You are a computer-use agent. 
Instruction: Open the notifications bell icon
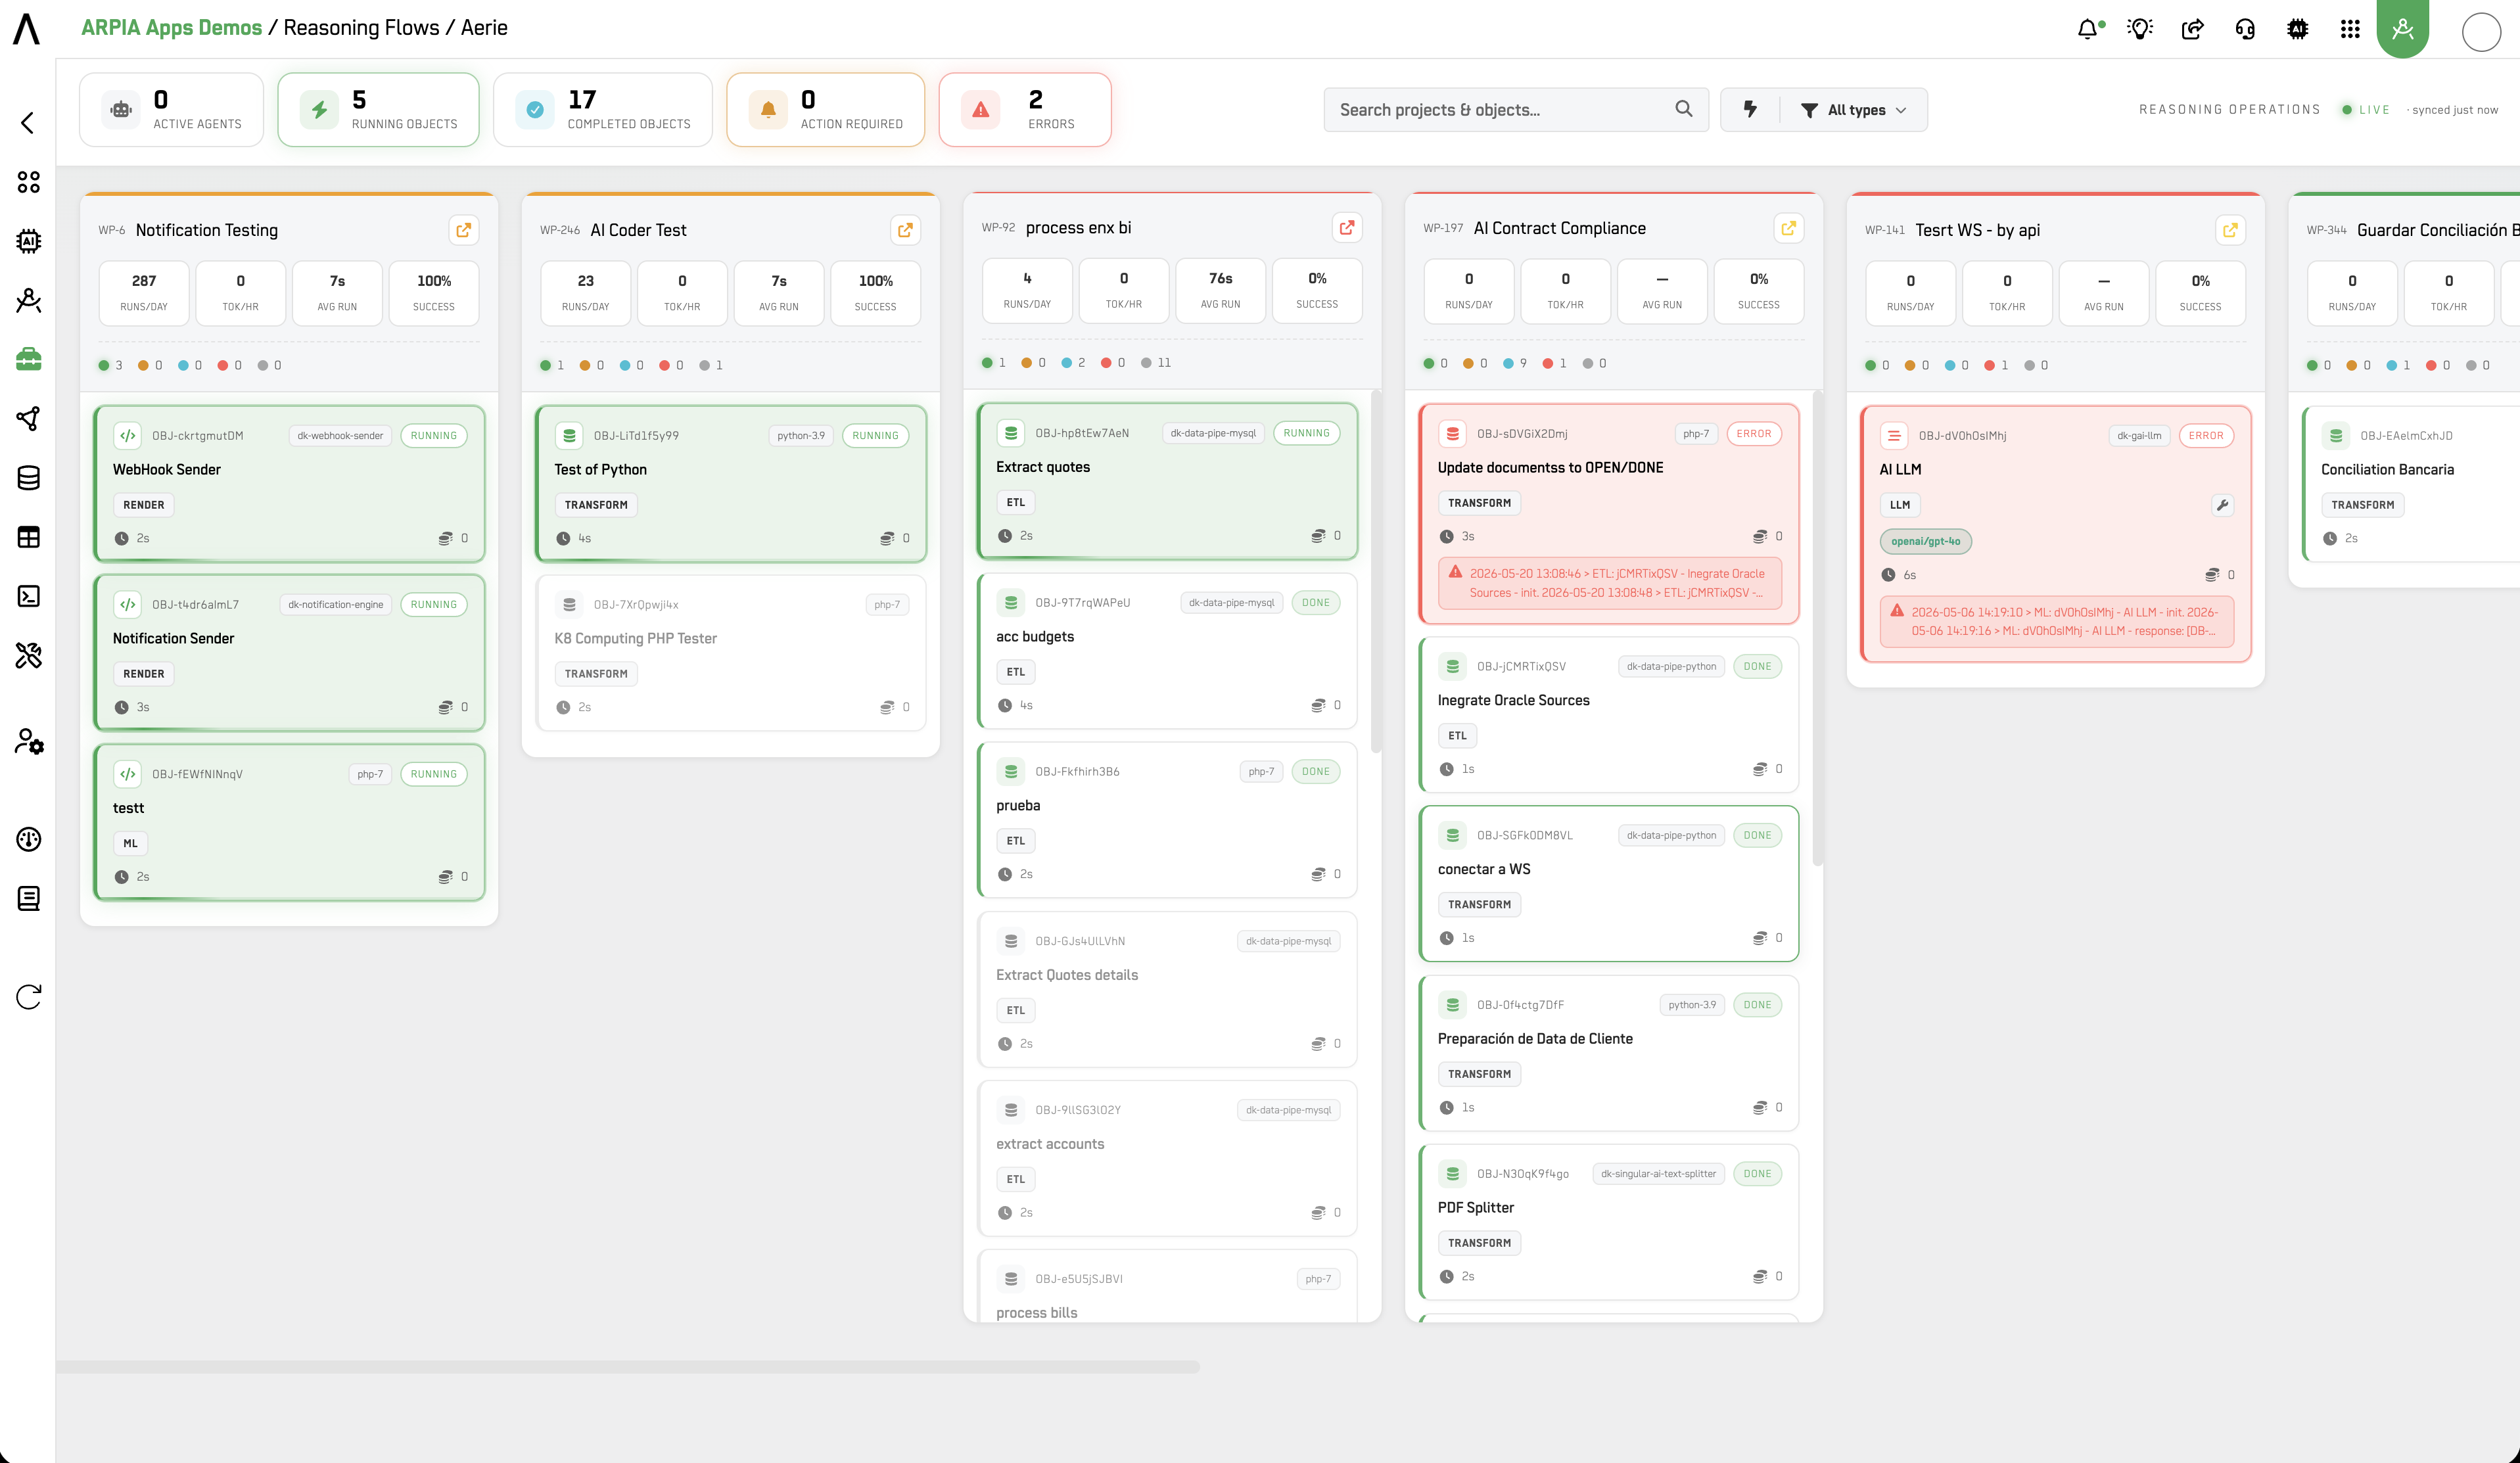tap(2089, 29)
